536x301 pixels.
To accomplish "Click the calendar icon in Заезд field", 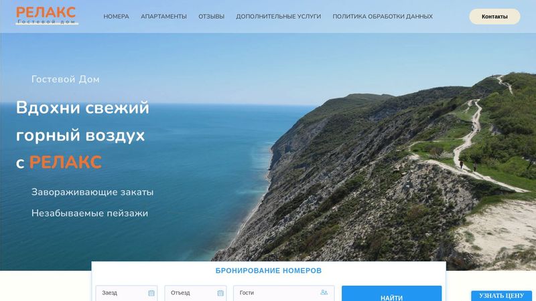I will [151, 293].
